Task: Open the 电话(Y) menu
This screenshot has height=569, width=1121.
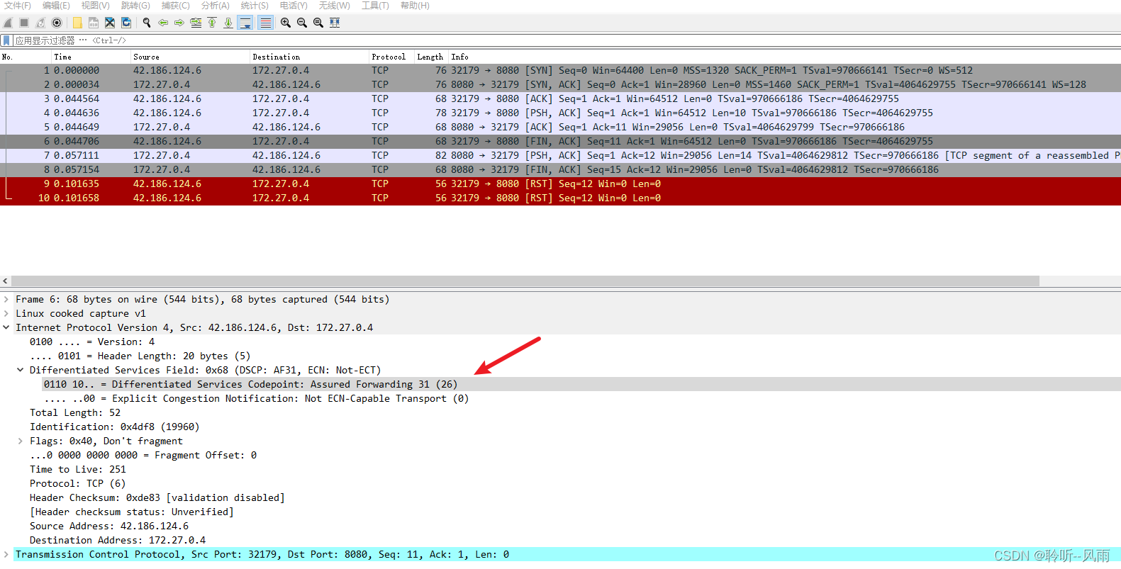Action: pos(294,6)
